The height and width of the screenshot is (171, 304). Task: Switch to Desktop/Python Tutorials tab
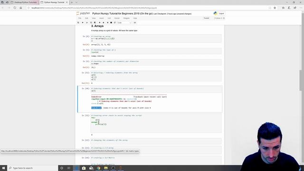[x=24, y=2]
